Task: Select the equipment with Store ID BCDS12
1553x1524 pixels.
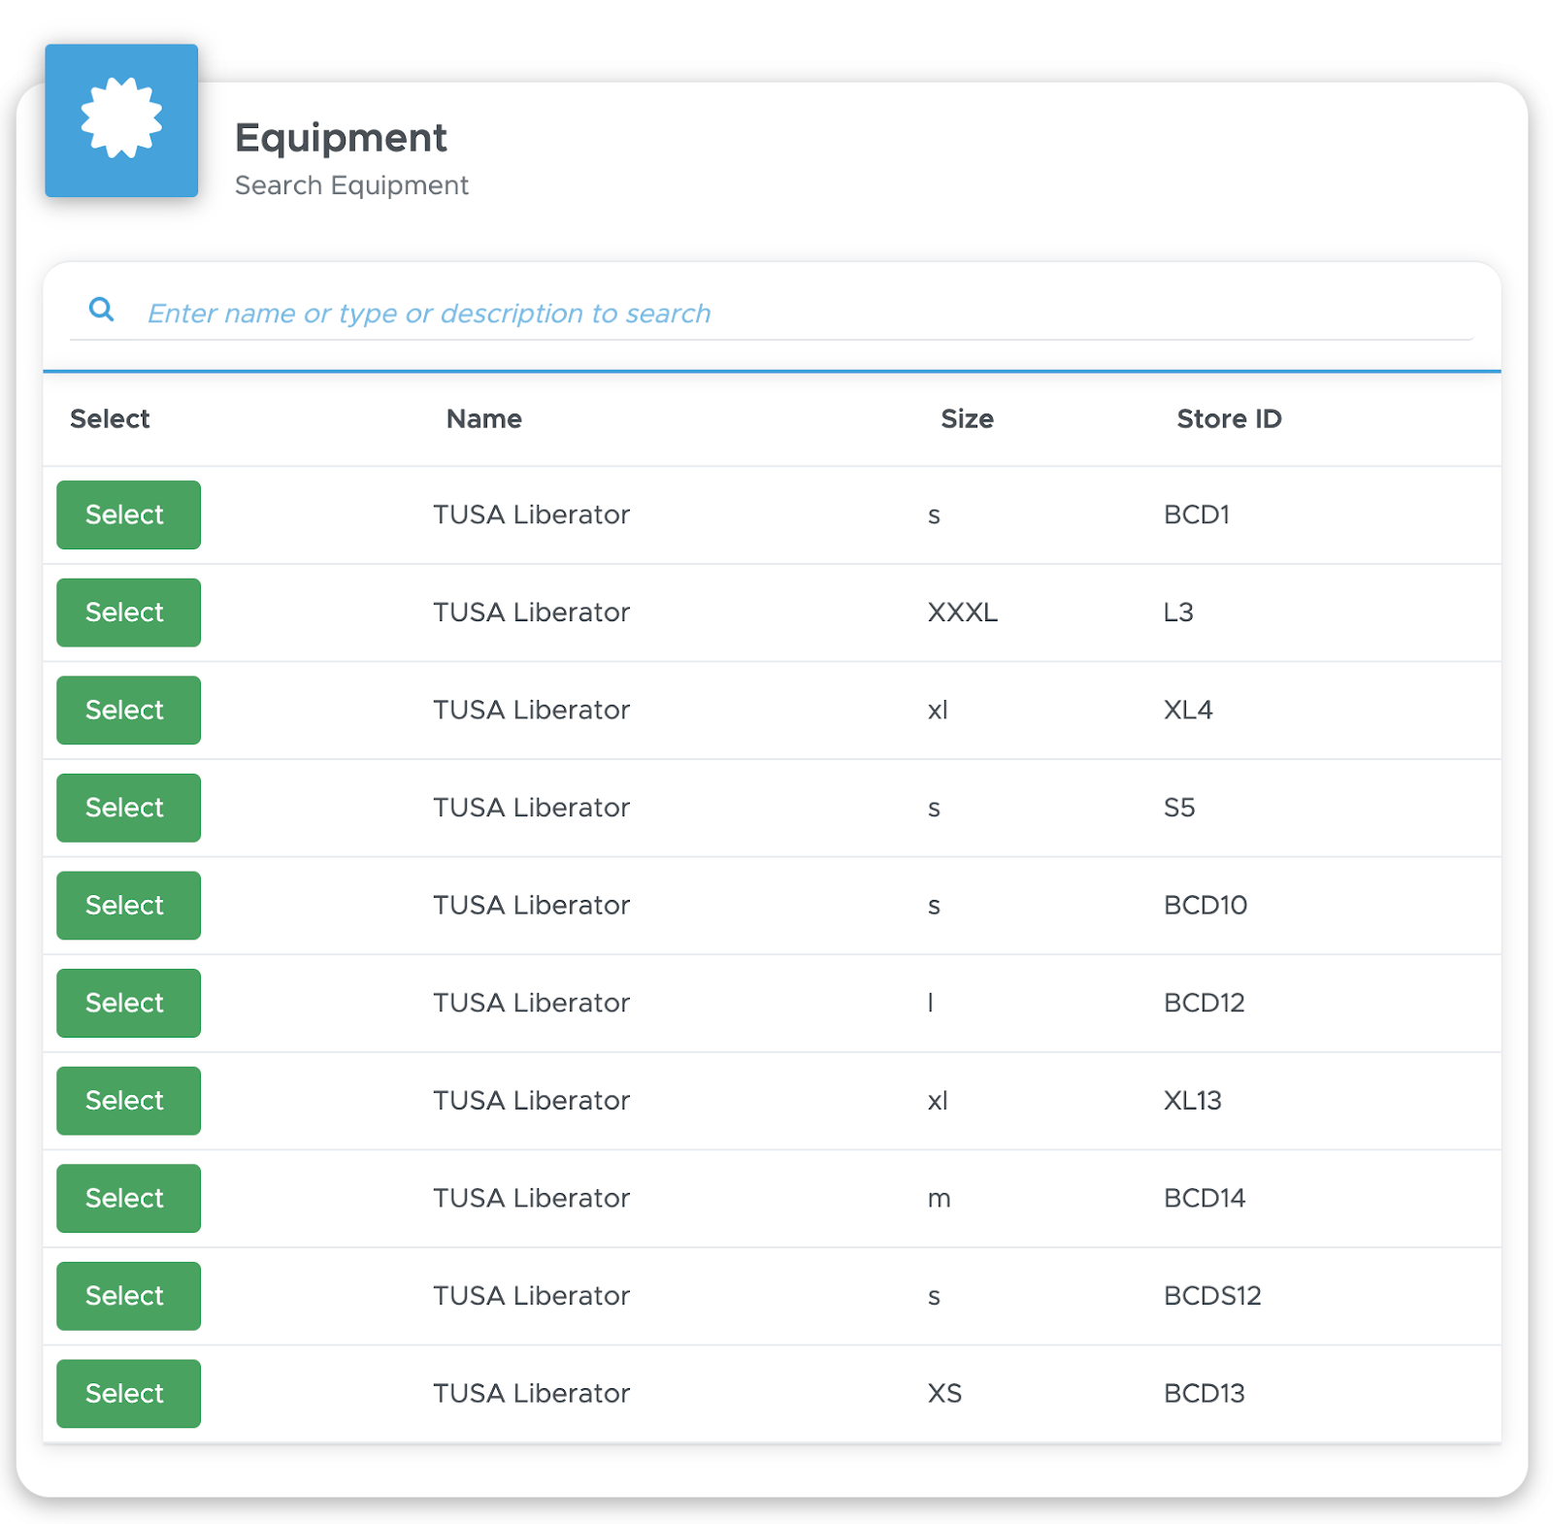Action: point(128,1296)
